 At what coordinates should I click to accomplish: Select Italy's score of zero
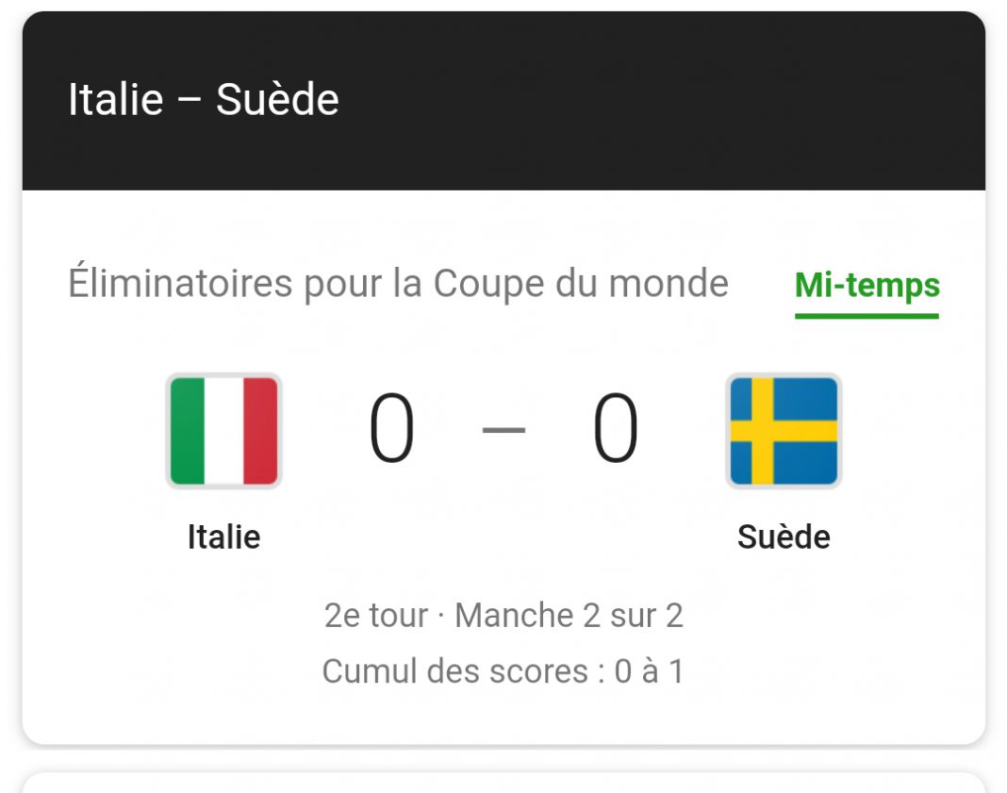coord(391,428)
